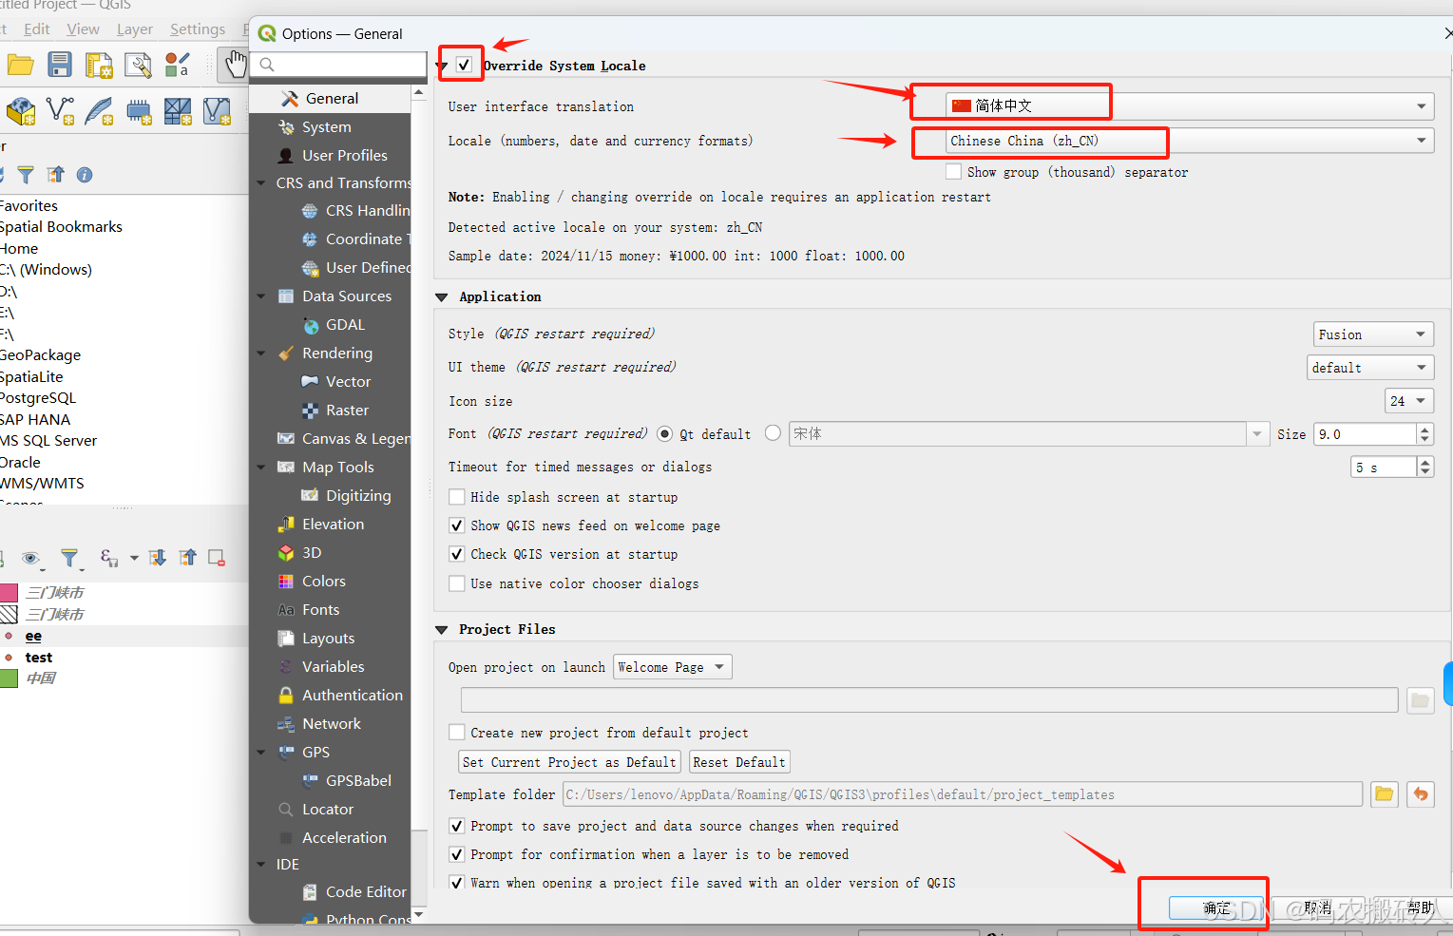Click the pink swatch of 三门峡市 layer
Image resolution: width=1453 pixels, height=936 pixels.
coord(9,593)
